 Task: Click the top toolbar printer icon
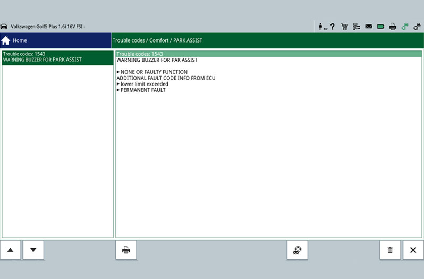393,27
